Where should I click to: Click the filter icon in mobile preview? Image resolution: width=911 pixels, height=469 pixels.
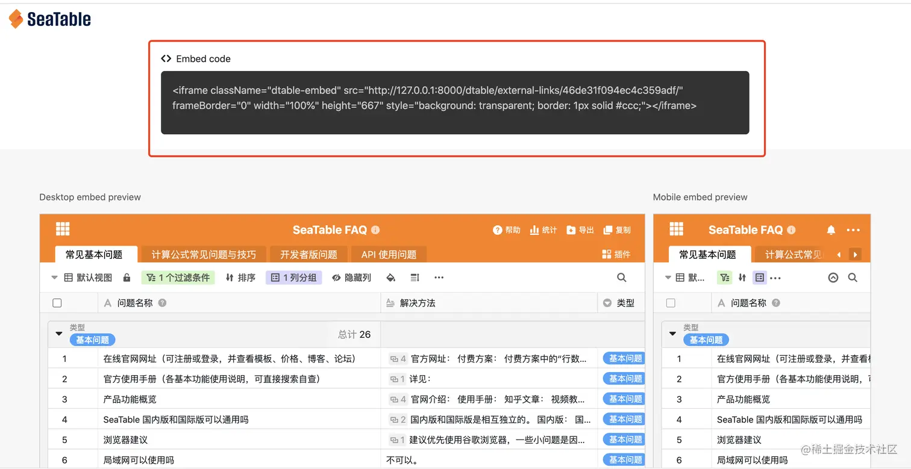[724, 278]
